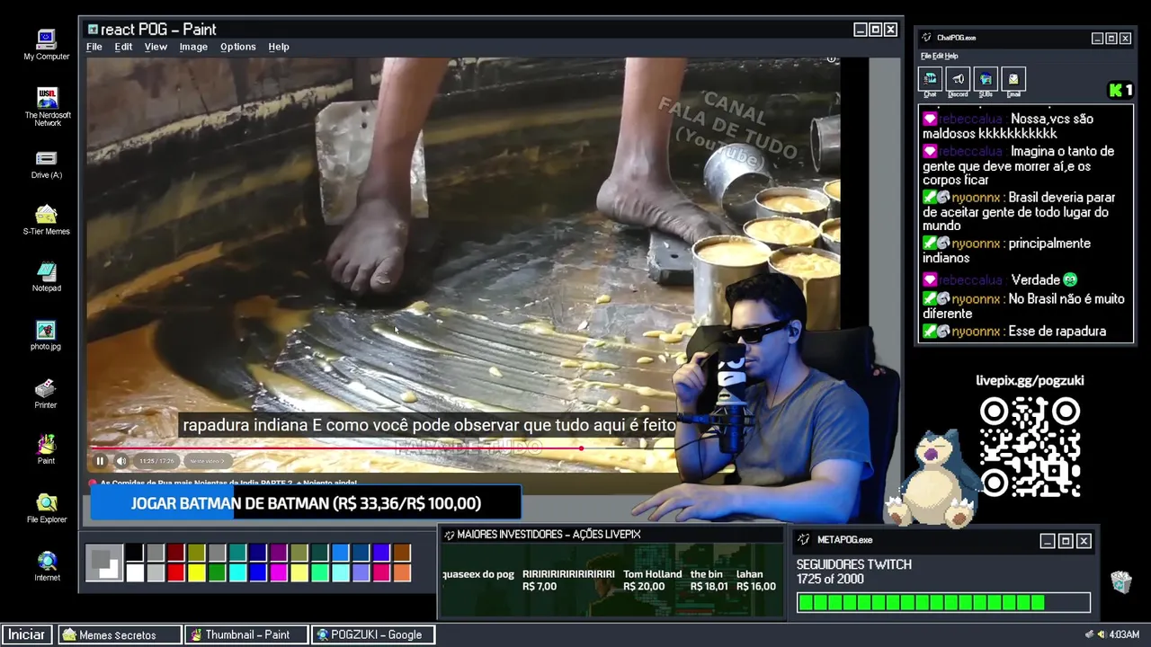The image size is (1151, 647).
Task: Click the 'the bin R$ 18,01' investor entry
Action: click(x=709, y=581)
